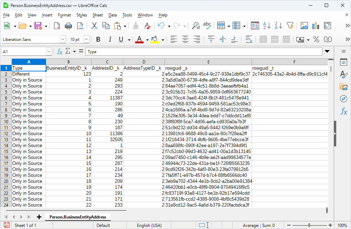Open sidebar Functions deck
This screenshot has width=351, height=229.
[x=343, y=111]
